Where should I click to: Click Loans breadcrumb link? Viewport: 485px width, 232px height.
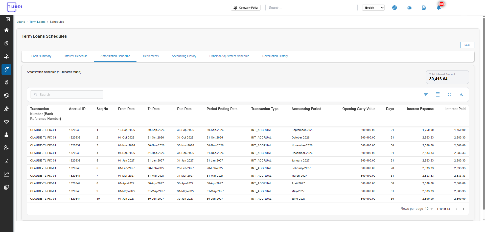(x=21, y=22)
